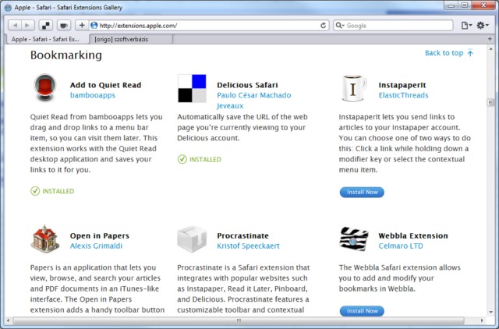Install Now for Webbla Extension
This screenshot has height=329, width=499.
point(362,311)
